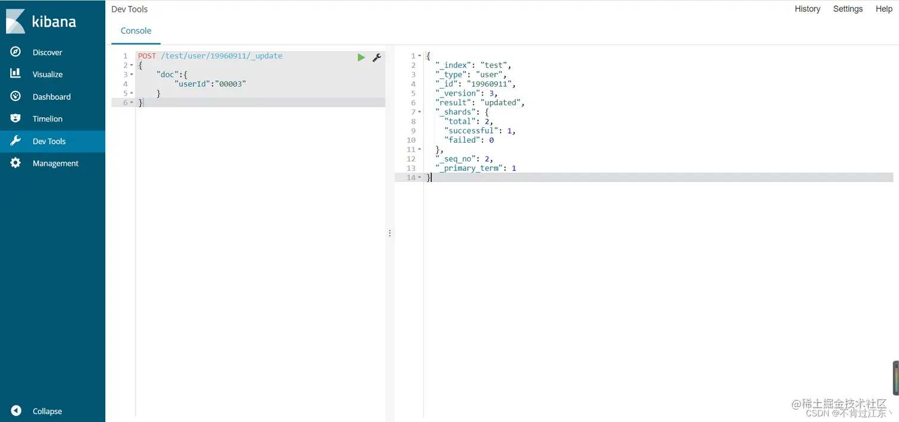Image resolution: width=899 pixels, height=422 pixels.
Task: Open Dashboard gauge icon
Action: pyautogui.click(x=16, y=96)
